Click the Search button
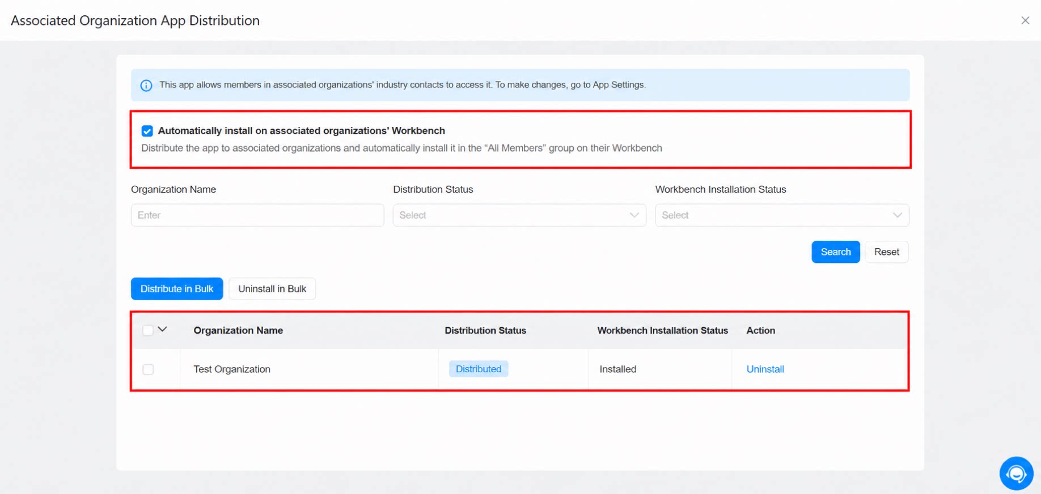Viewport: 1041px width, 494px height. (x=835, y=252)
